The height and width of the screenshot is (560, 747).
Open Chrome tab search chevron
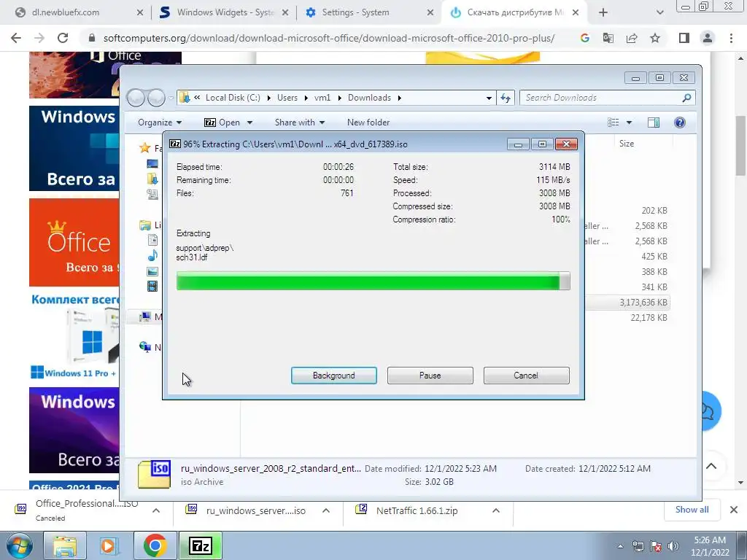click(659, 12)
